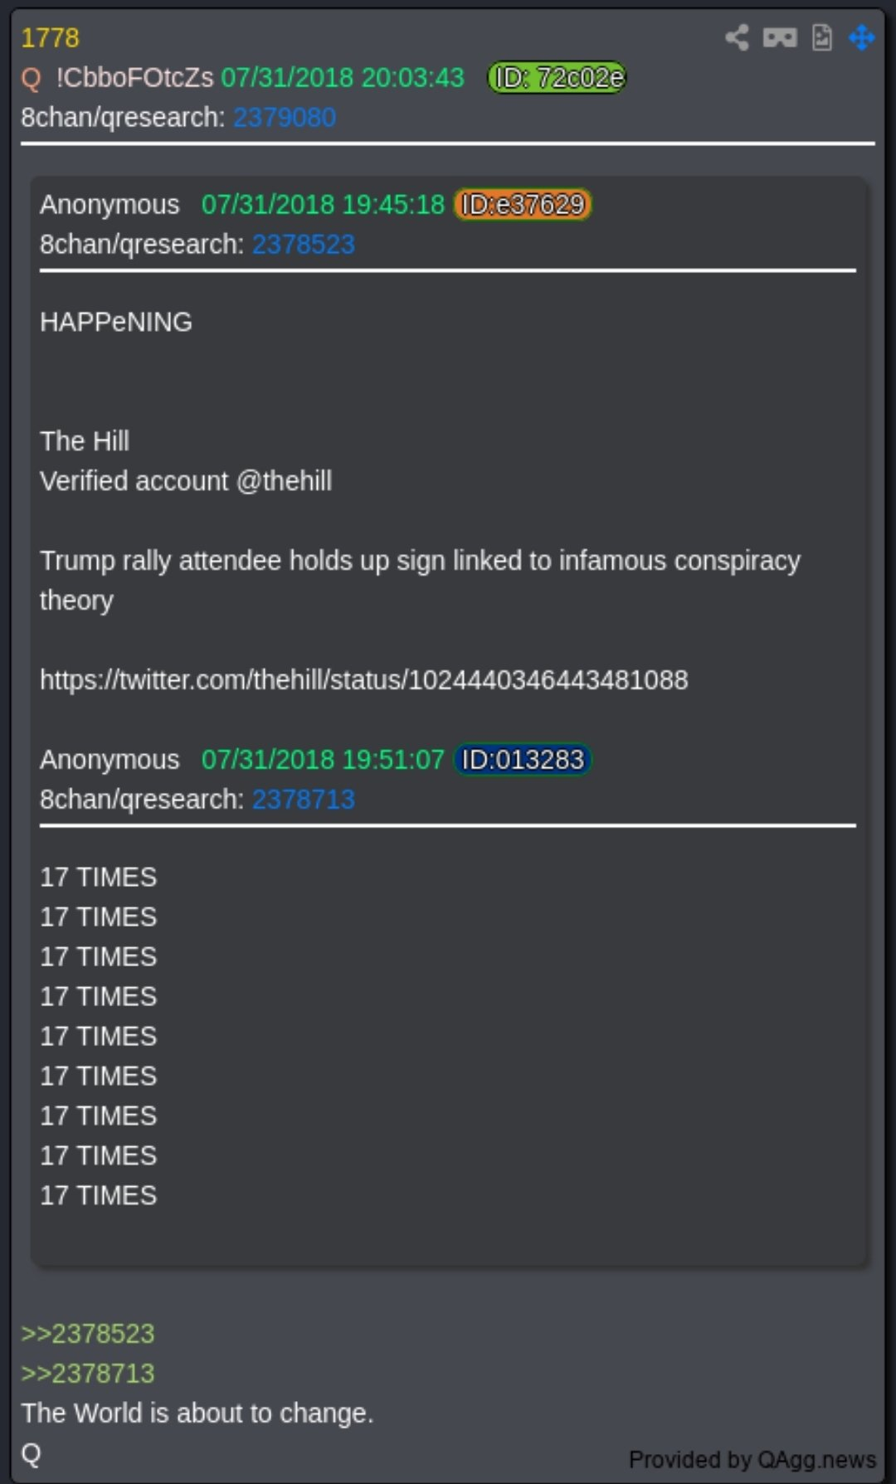Image resolution: width=896 pixels, height=1484 pixels.
Task: Click the 07/31/2018 20:03:43 timestamp
Action: [343, 78]
